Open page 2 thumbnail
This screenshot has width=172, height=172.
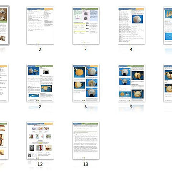tap(40, 26)
